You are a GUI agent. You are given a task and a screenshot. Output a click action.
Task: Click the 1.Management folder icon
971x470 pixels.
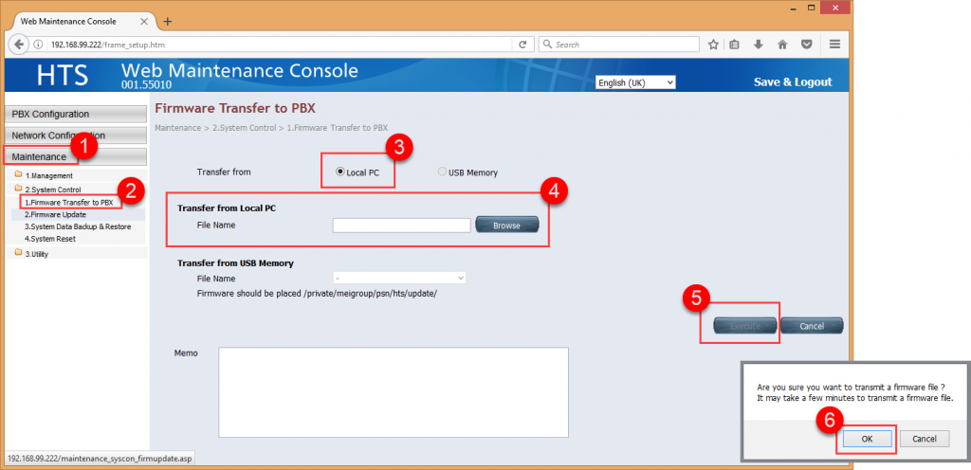coord(19,174)
